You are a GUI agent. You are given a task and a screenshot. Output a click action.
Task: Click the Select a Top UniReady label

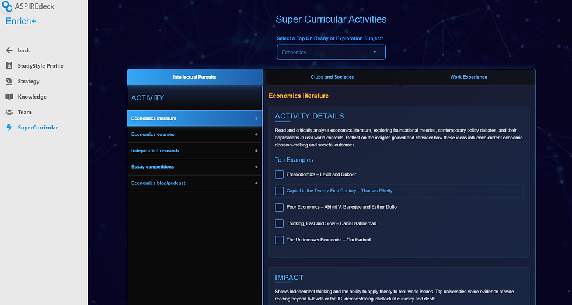[330, 38]
